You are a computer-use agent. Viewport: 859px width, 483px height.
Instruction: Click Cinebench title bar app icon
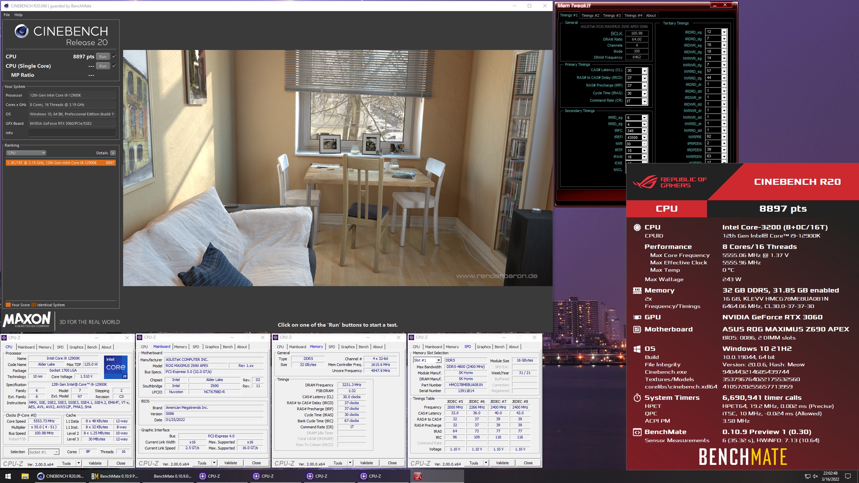6,6
